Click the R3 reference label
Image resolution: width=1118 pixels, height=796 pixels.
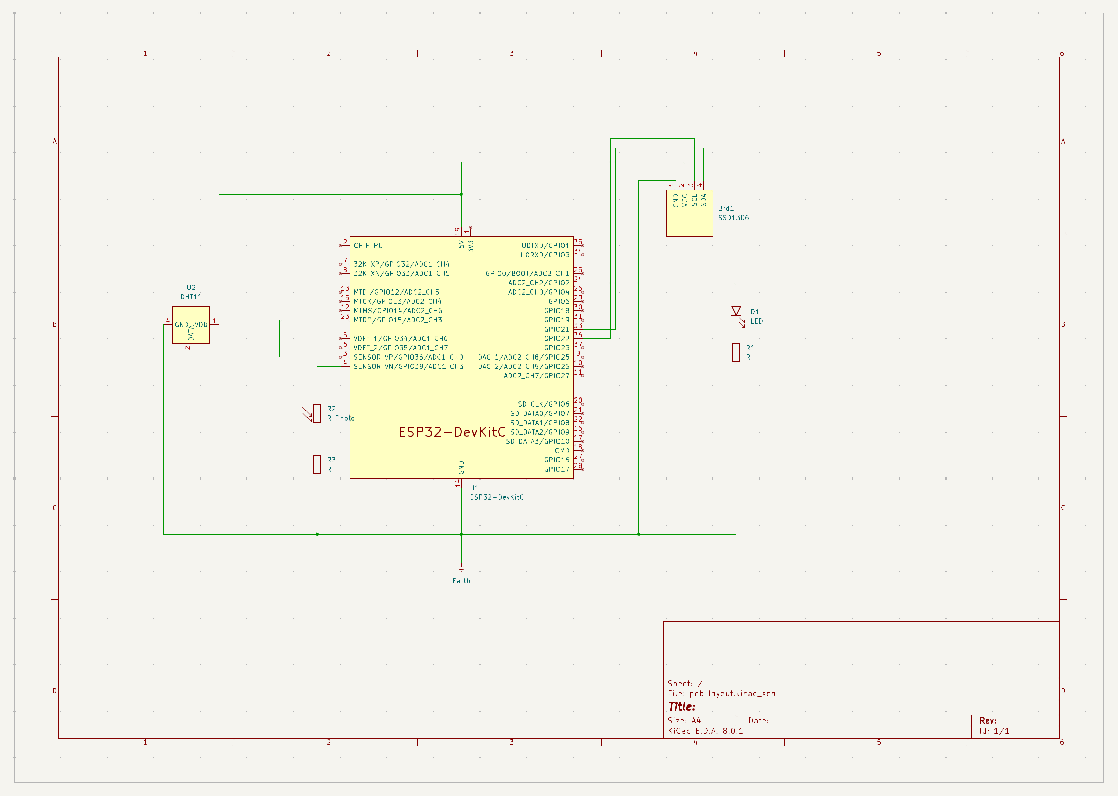331,460
